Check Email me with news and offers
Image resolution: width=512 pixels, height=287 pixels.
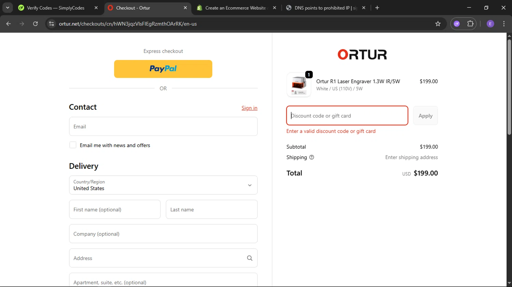[73, 145]
